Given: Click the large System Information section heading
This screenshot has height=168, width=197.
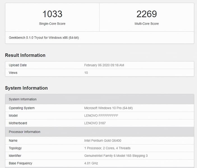Looking at the screenshot, I should pyautogui.click(x=26, y=88).
